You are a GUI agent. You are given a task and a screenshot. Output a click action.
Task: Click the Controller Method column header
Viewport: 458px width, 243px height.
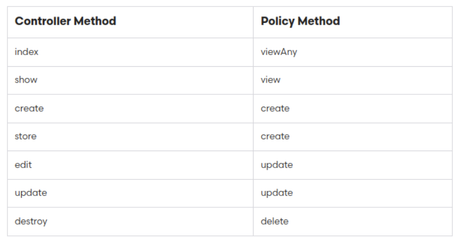tap(130, 22)
